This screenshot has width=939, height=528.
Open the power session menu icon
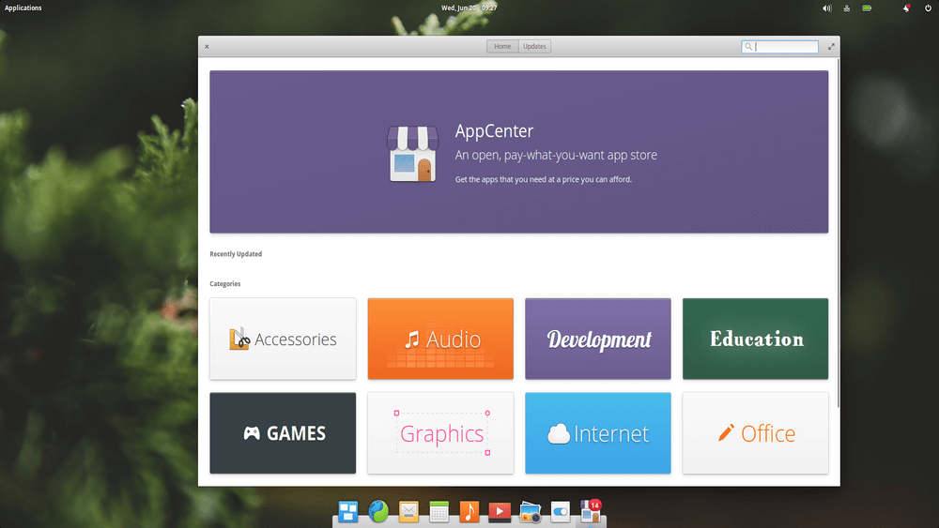pos(928,8)
